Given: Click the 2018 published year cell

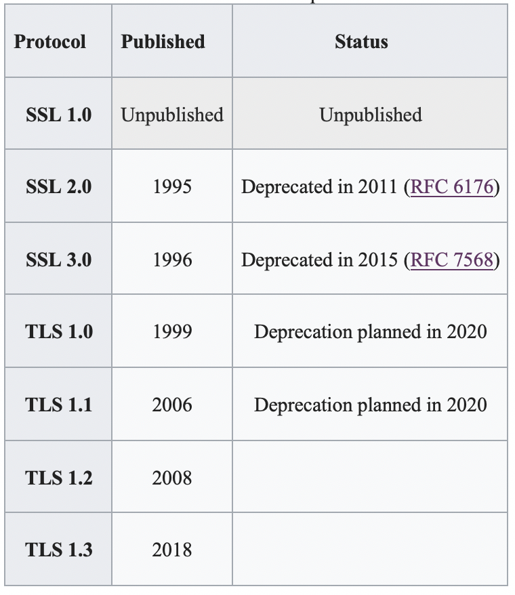Looking at the screenshot, I should (172, 550).
